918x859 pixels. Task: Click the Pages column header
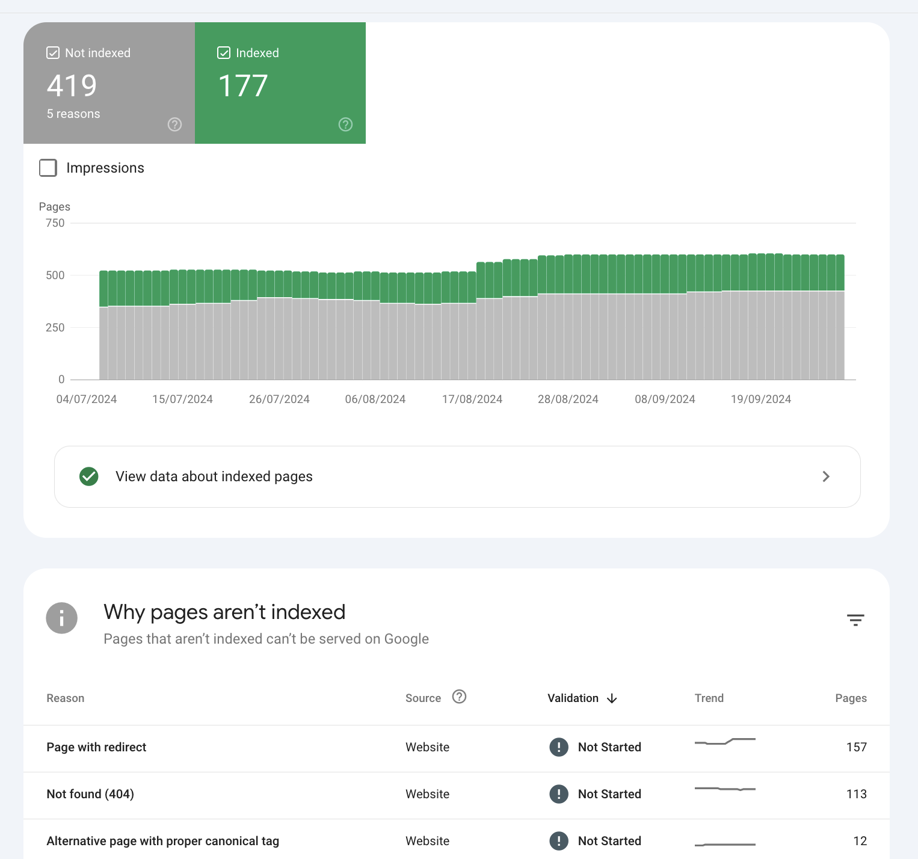tap(851, 698)
